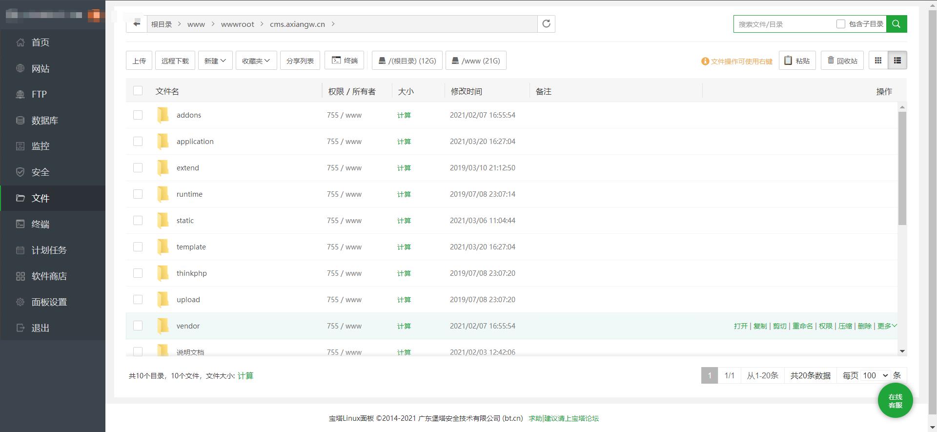
Task: Switch to grid icon view
Action: pyautogui.click(x=878, y=61)
